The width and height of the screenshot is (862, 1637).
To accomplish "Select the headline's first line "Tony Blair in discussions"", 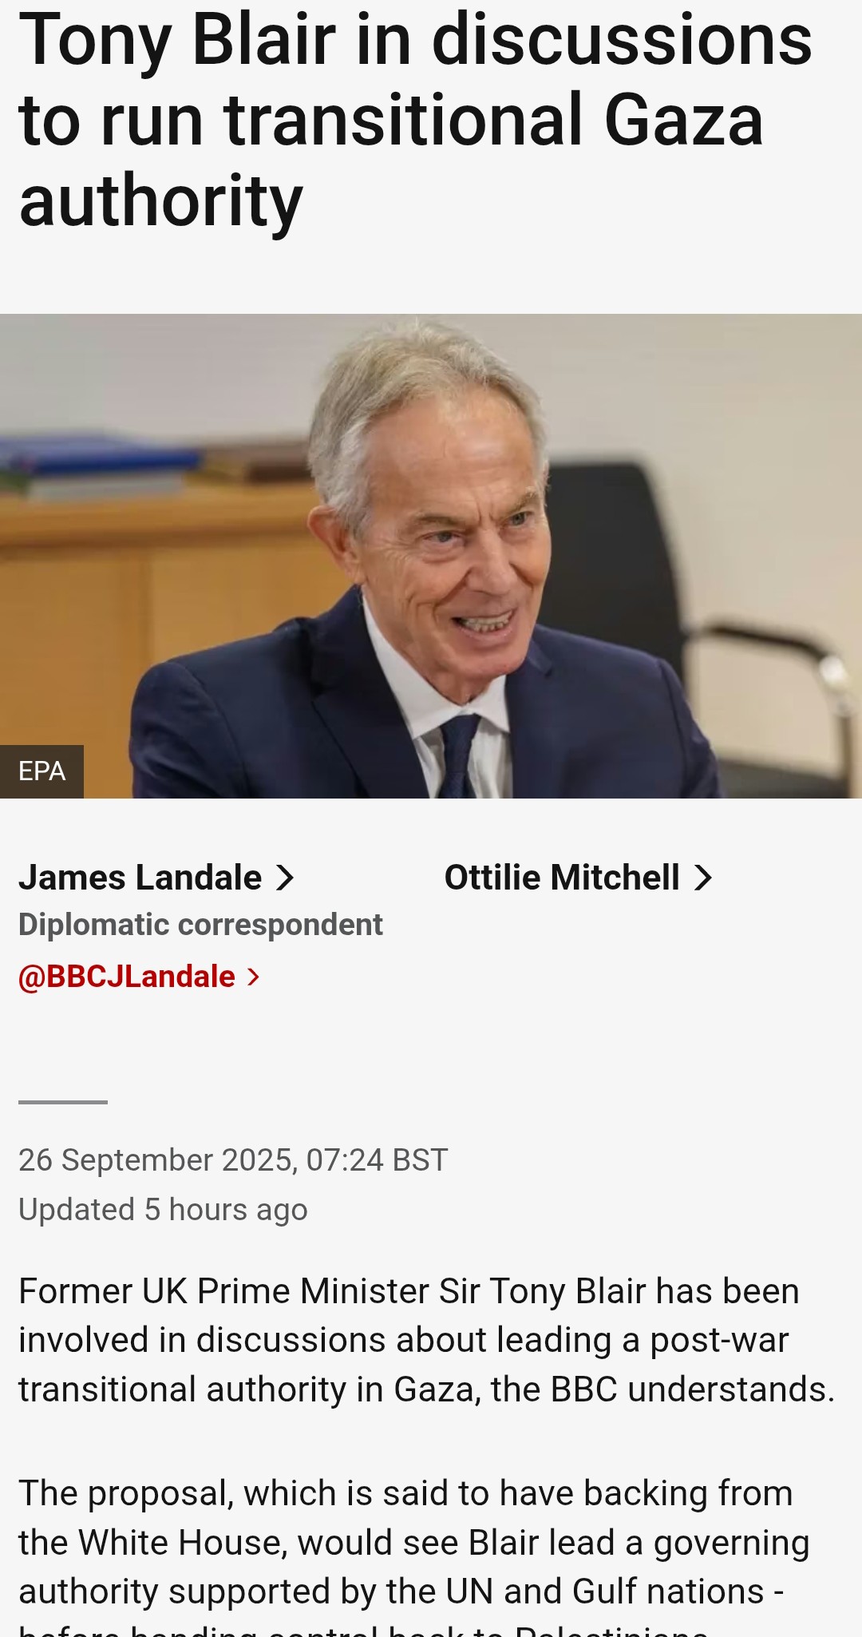I will click(415, 40).
